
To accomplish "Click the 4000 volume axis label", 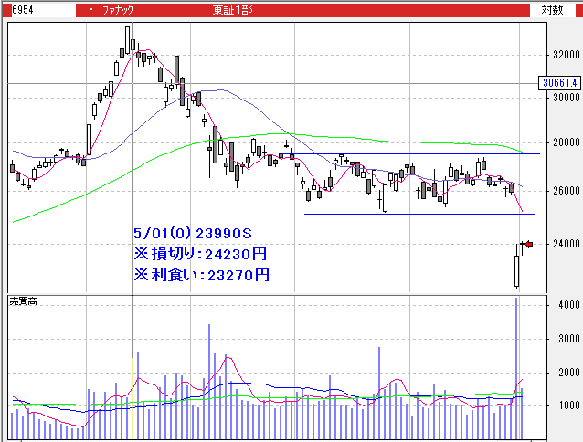I will pyautogui.click(x=567, y=306).
